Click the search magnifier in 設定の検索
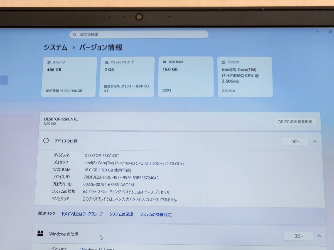This screenshot has height=250, width=334. [x=74, y=34]
